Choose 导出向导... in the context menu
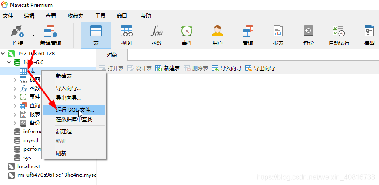Viewport: 379px width, 185px height. 74,98
